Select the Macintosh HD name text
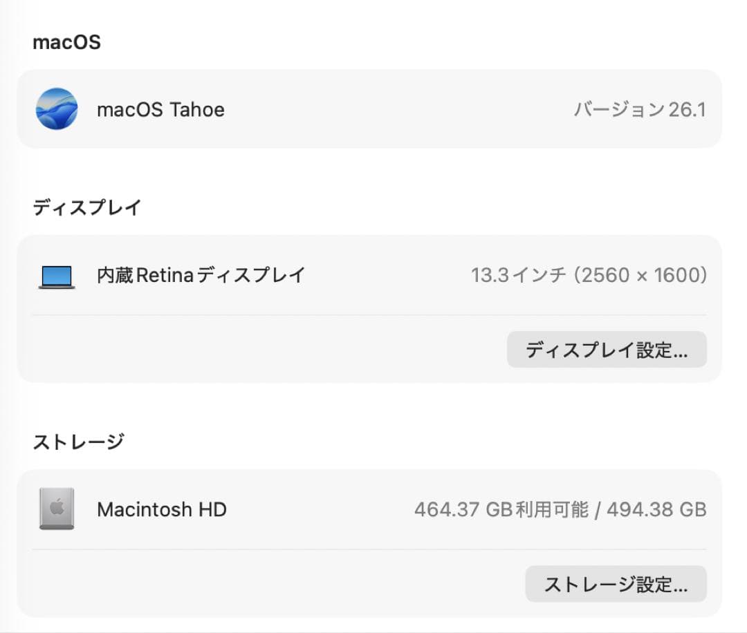The image size is (747, 633). coord(163,509)
